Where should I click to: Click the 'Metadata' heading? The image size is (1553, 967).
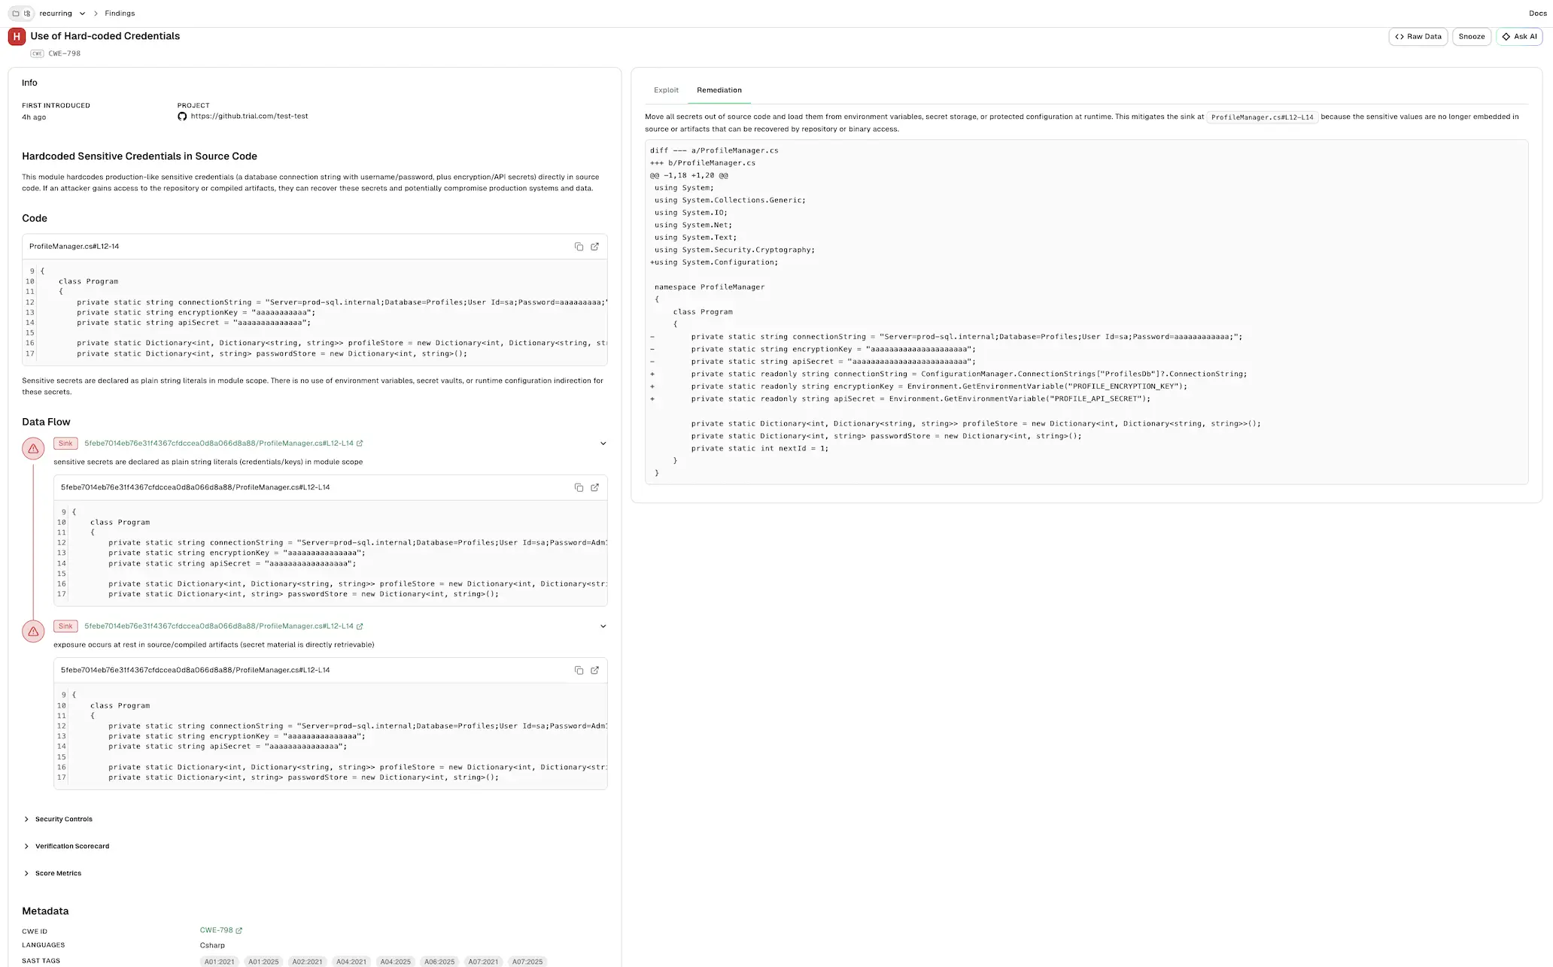pos(45,911)
